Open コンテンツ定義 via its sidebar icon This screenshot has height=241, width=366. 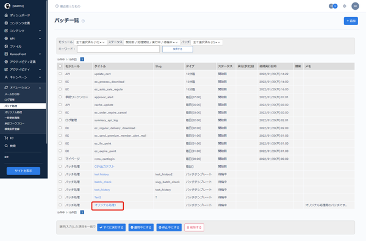pos(6,23)
